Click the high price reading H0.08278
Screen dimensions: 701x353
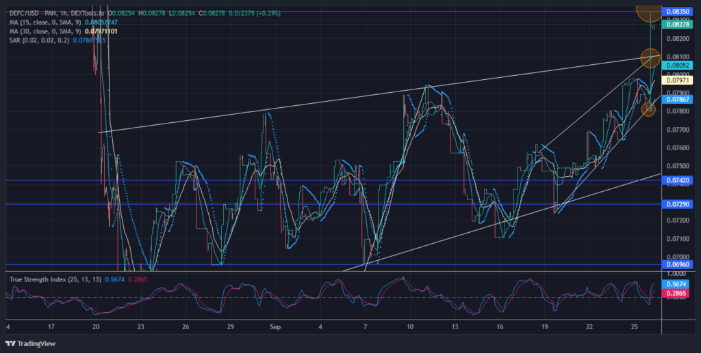pyautogui.click(x=153, y=14)
